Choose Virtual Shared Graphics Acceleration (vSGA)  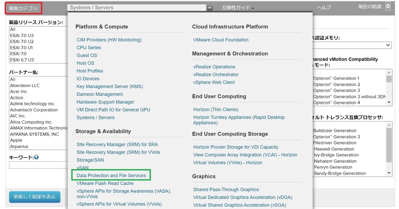239,205
